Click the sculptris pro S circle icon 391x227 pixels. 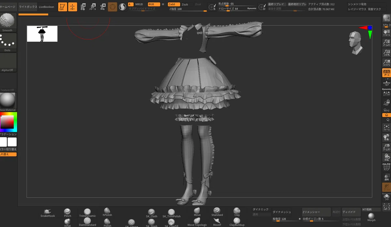pyautogui.click(x=123, y=7)
